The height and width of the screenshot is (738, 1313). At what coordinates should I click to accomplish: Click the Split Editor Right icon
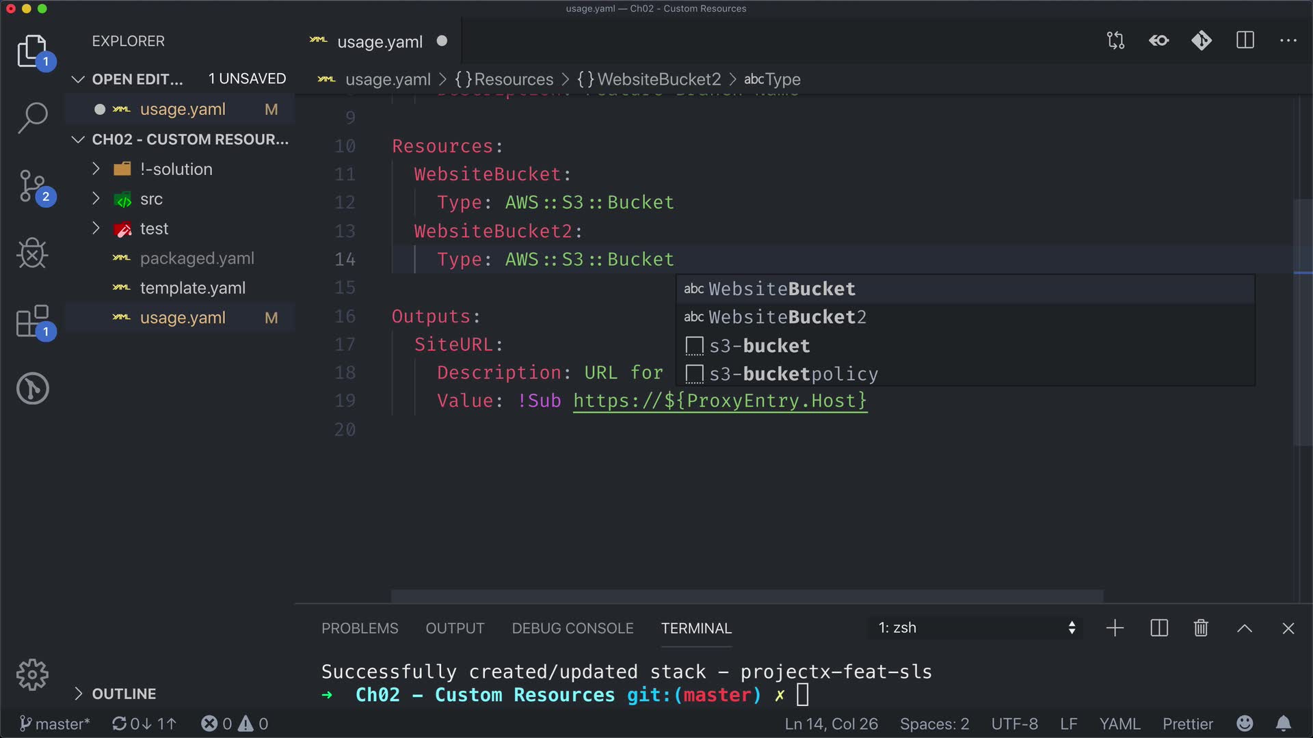click(x=1245, y=40)
